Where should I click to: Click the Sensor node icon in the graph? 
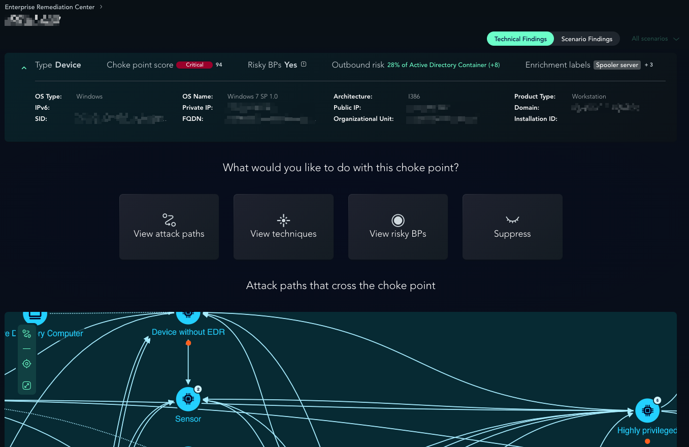188,399
